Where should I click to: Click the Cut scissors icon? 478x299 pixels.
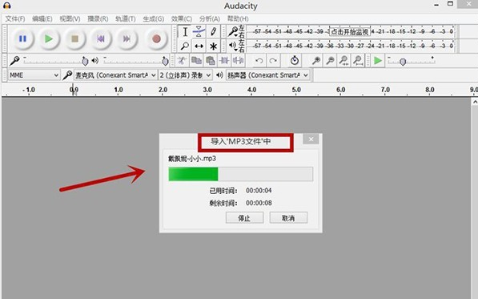click(x=182, y=61)
